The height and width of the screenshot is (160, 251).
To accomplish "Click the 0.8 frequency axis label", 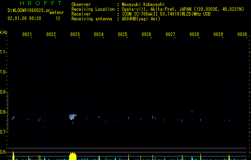I will [3, 112].
